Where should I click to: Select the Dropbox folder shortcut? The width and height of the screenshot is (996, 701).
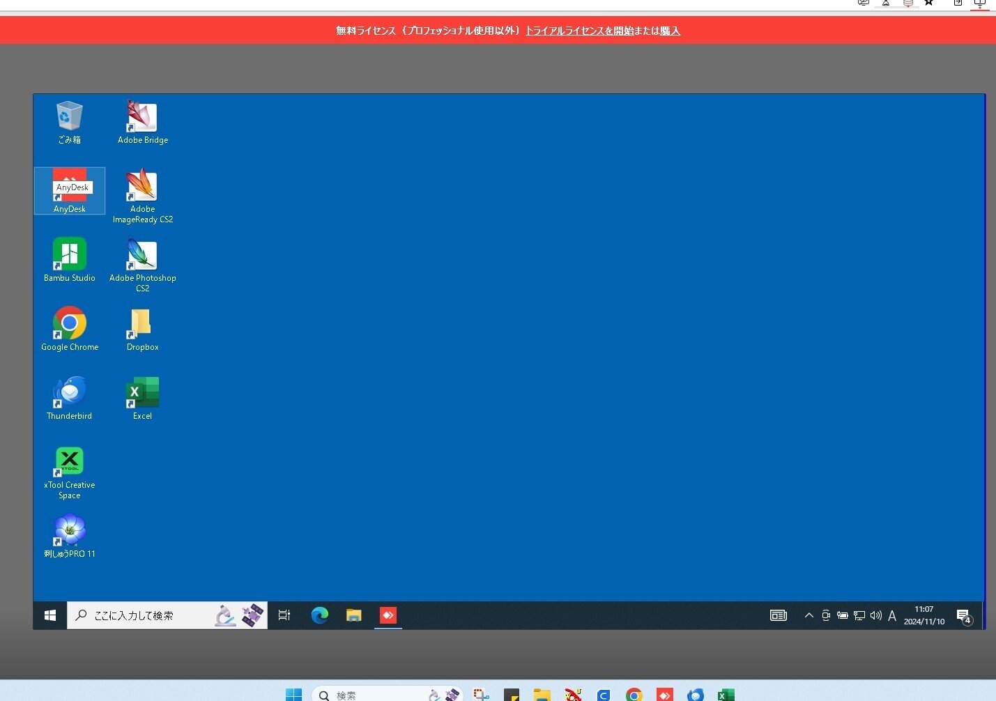click(143, 329)
